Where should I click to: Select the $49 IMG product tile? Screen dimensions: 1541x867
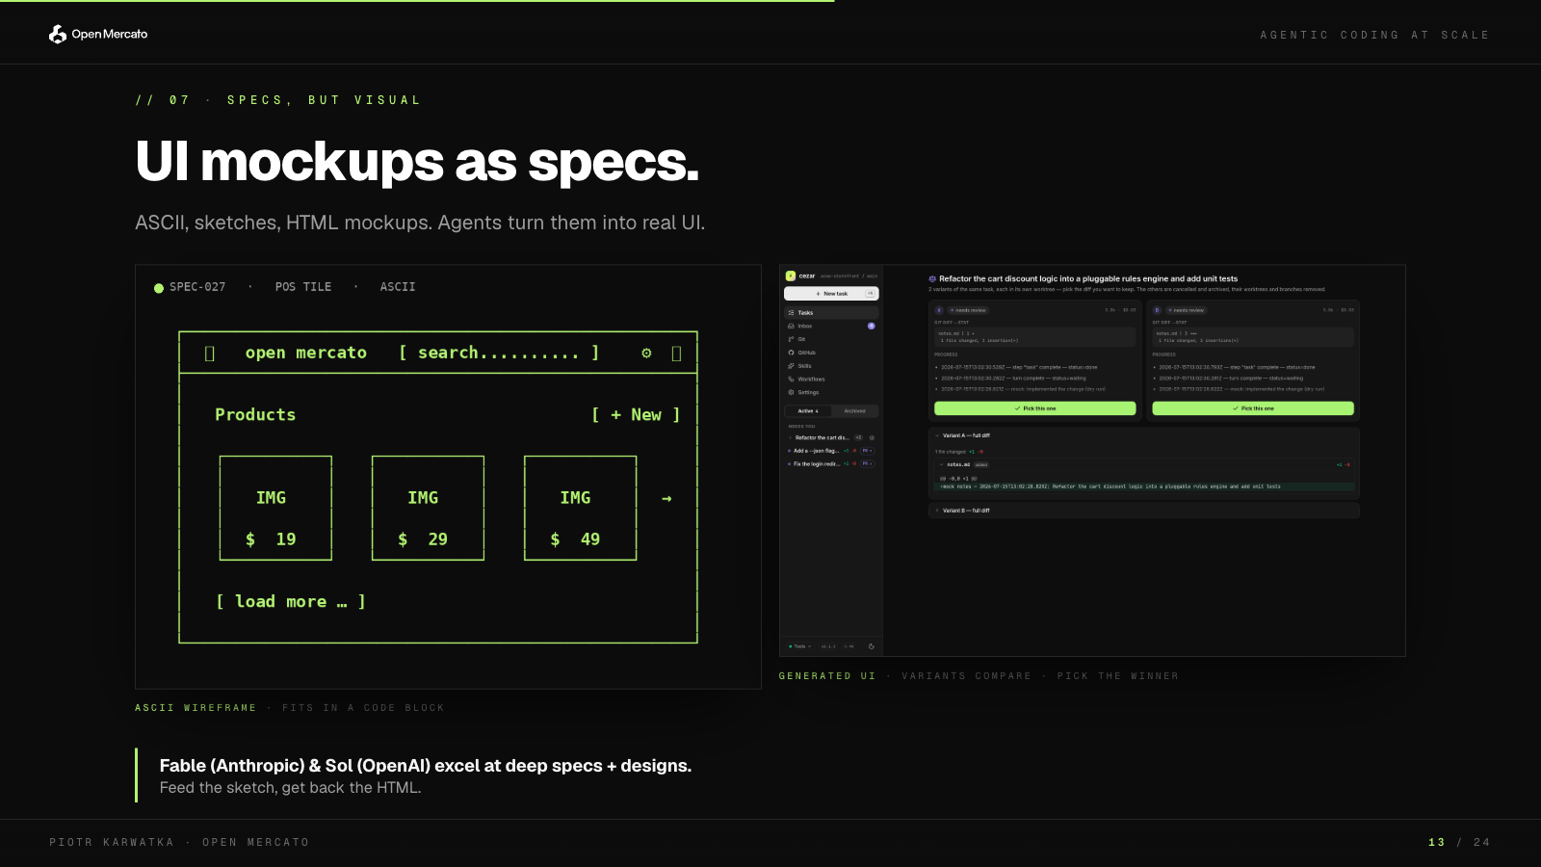tap(580, 508)
